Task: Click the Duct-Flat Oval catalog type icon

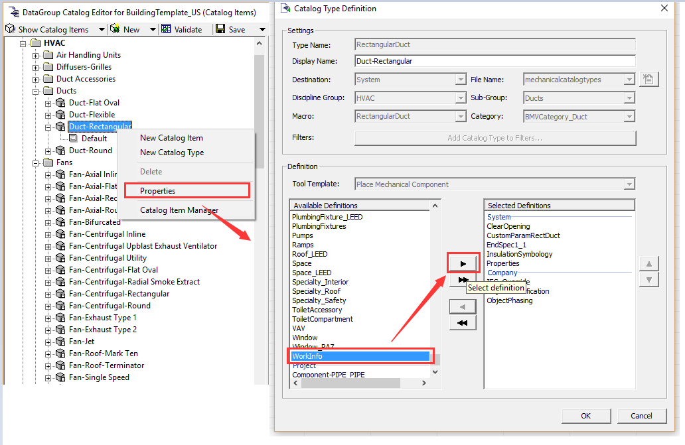Action: [x=60, y=103]
